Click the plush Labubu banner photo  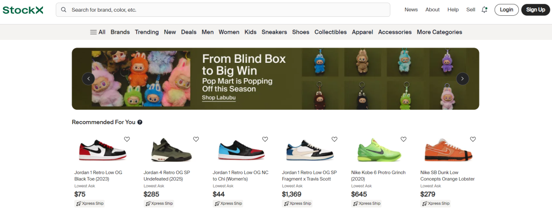pos(141,79)
